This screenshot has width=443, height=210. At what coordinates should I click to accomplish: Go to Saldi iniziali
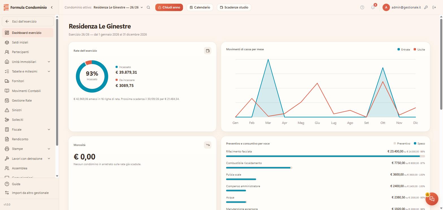pyautogui.click(x=28, y=42)
